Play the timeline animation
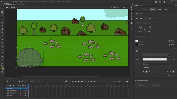Image resolution: width=177 pixels, height=99 pixels. tap(92, 81)
